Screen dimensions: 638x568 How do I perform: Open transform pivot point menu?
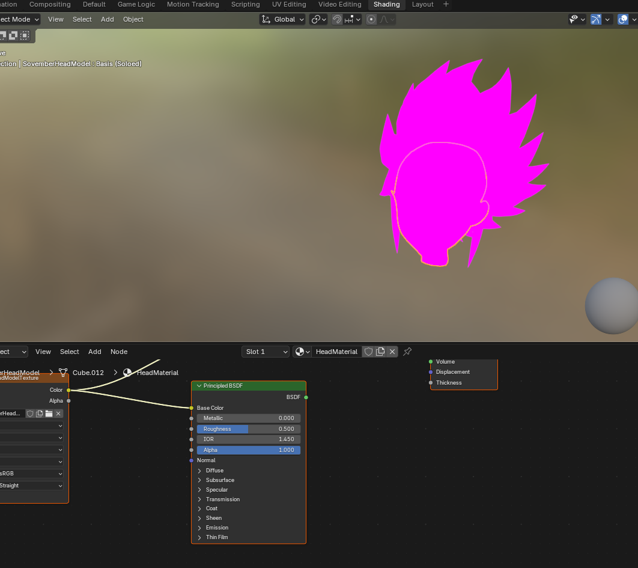[x=318, y=19]
